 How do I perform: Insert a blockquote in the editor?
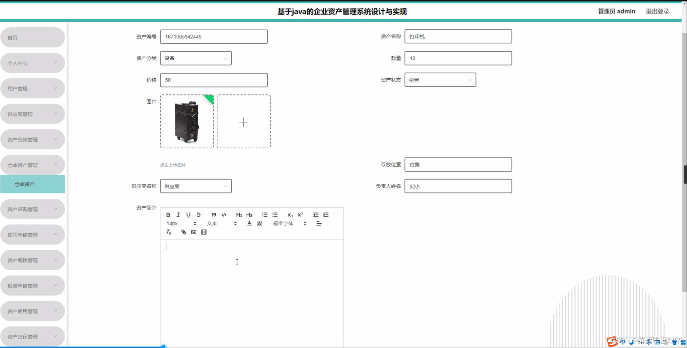coord(214,215)
